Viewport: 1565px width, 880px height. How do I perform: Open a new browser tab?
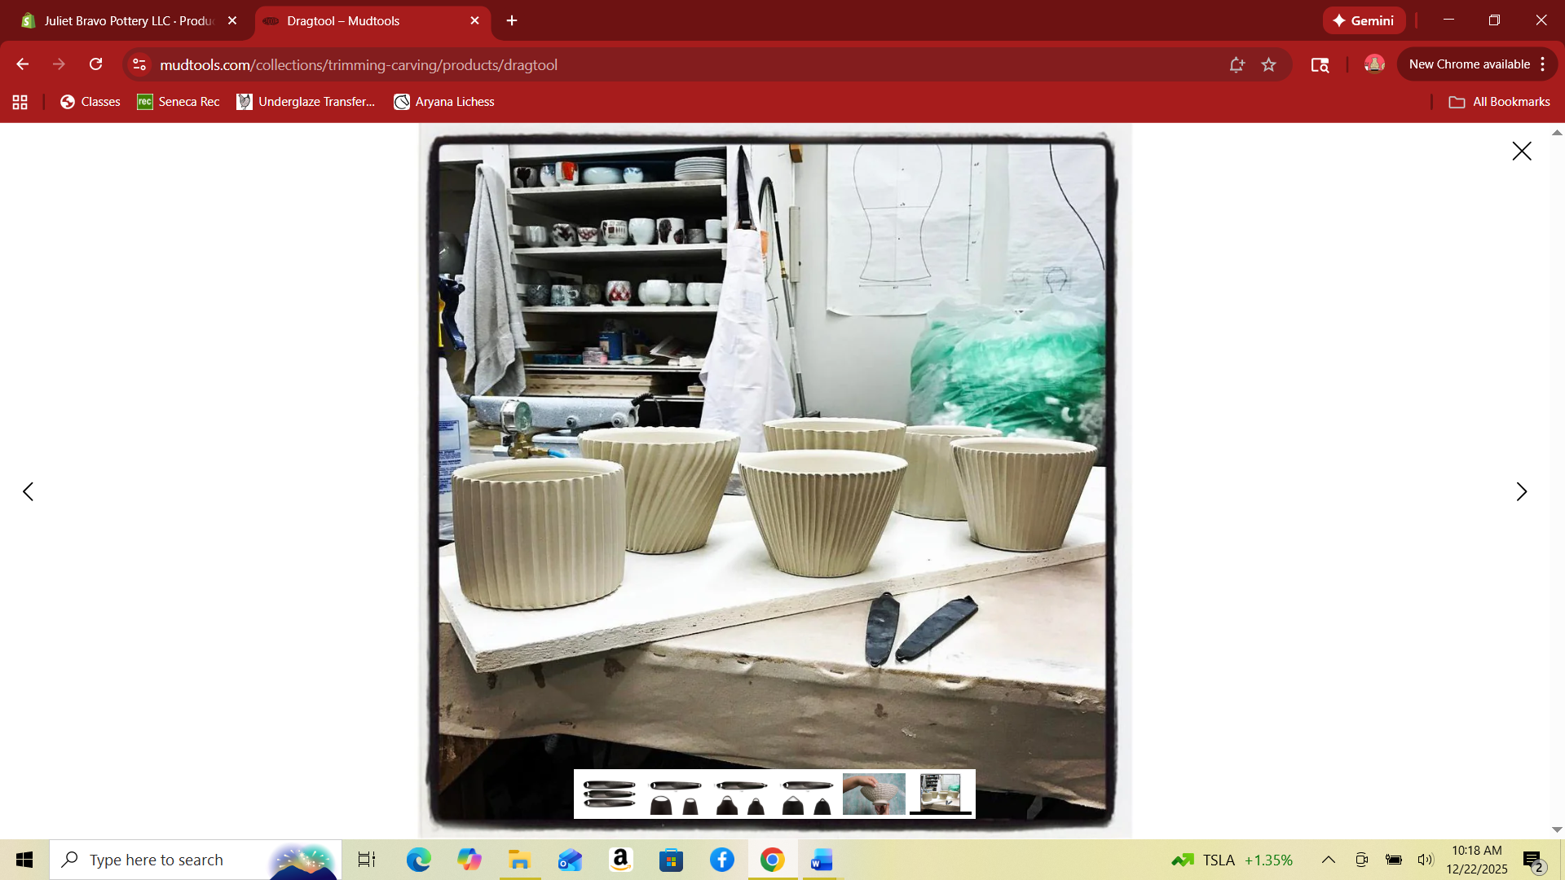pos(512,20)
